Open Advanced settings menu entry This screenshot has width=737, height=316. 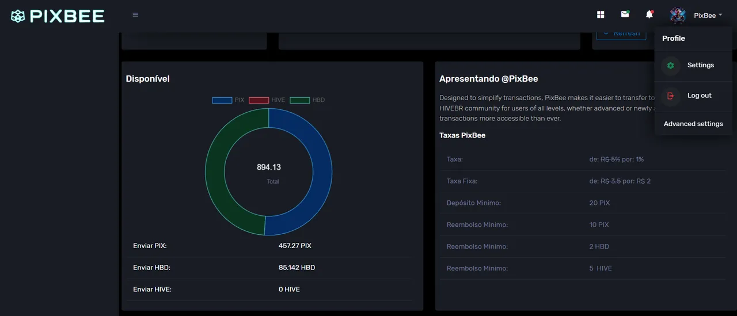693,124
